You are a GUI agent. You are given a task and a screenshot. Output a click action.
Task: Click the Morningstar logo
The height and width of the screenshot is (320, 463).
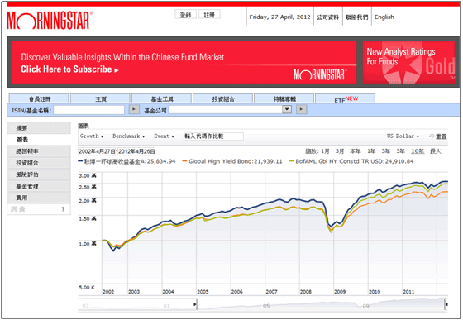50,21
